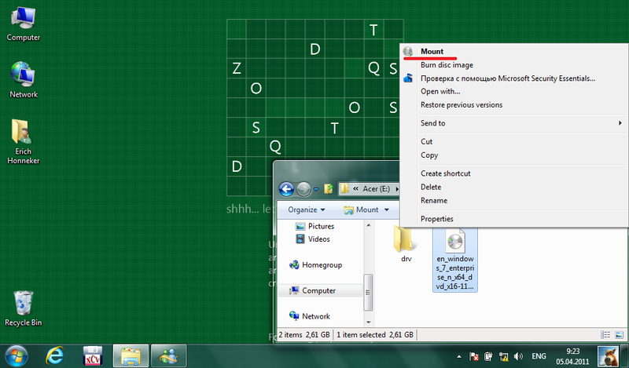The height and width of the screenshot is (368, 629).
Task: Select Network in Explorer navigation pane
Action: coord(310,316)
